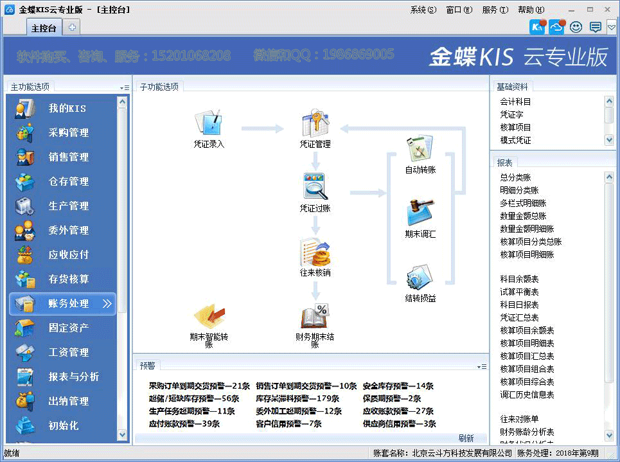Launch the 财务期末结账 period closing icon

click(315, 316)
